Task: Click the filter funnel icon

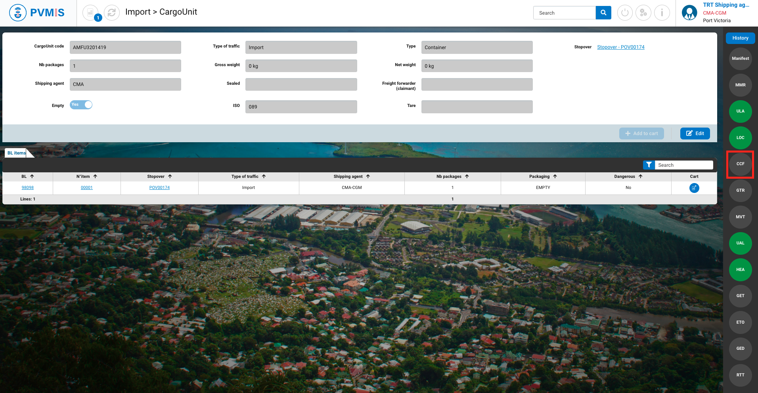Action: pyautogui.click(x=649, y=165)
